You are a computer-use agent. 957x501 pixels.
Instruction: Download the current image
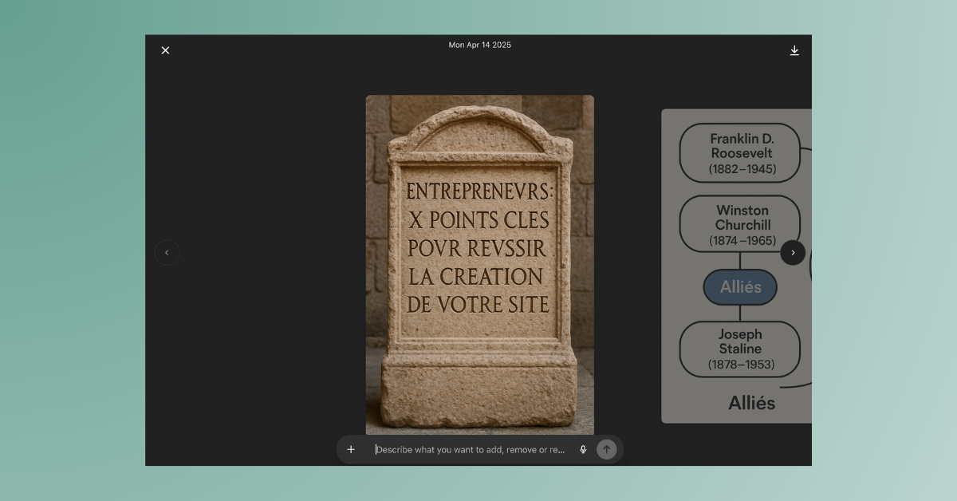click(x=794, y=49)
